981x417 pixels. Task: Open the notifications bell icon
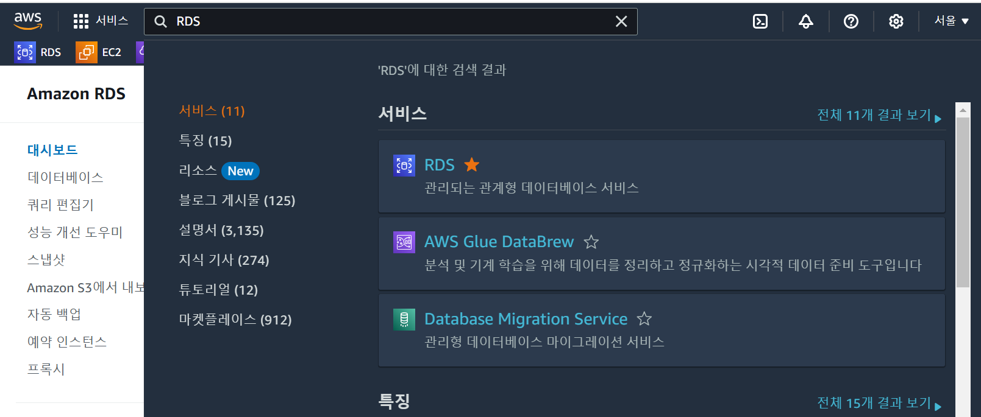click(806, 21)
